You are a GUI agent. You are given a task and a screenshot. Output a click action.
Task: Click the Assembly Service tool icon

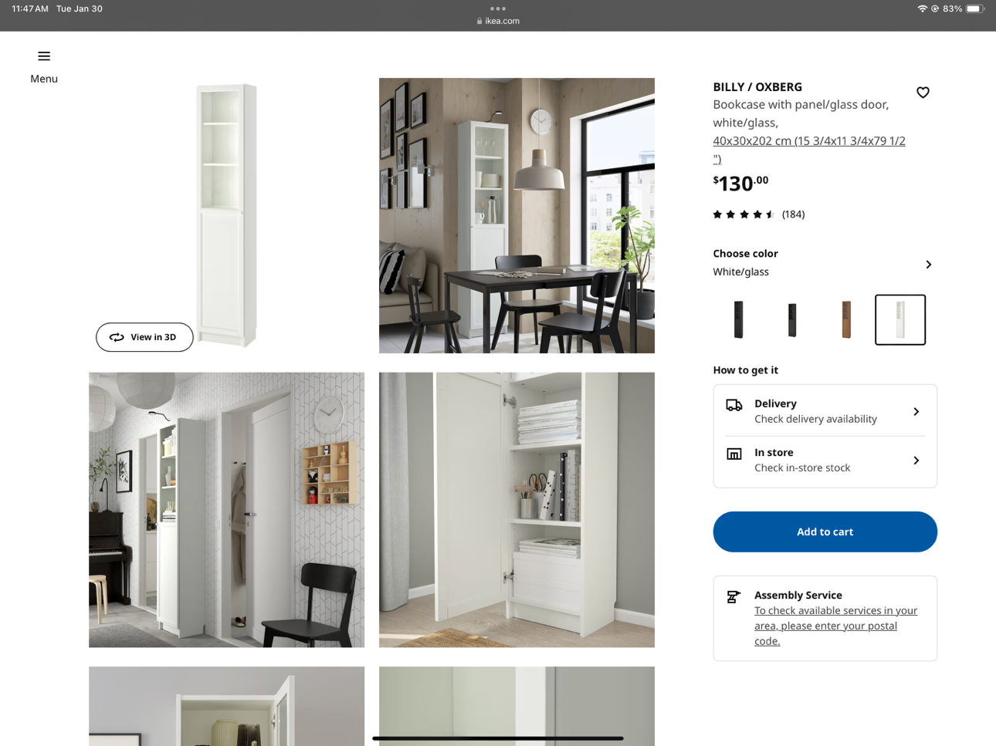point(733,596)
